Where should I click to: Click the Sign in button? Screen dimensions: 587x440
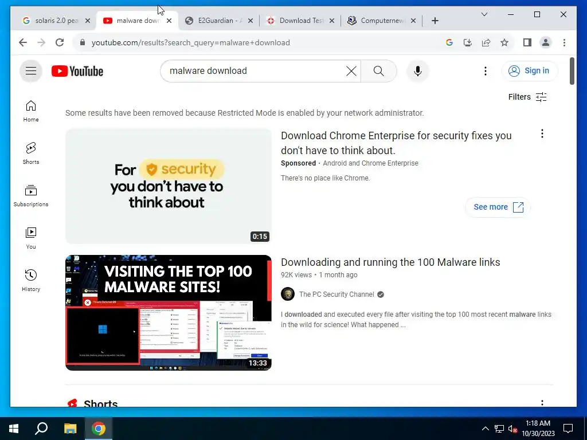(529, 70)
